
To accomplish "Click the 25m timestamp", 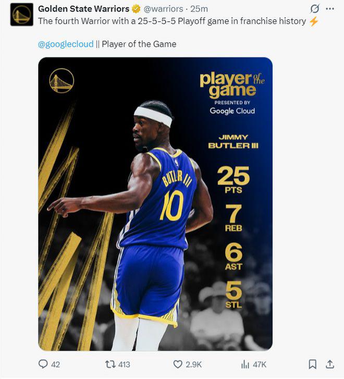I will coord(199,9).
